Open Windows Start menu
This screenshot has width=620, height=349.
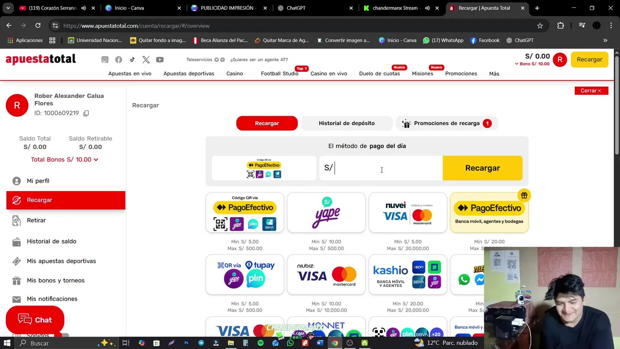click(7, 343)
